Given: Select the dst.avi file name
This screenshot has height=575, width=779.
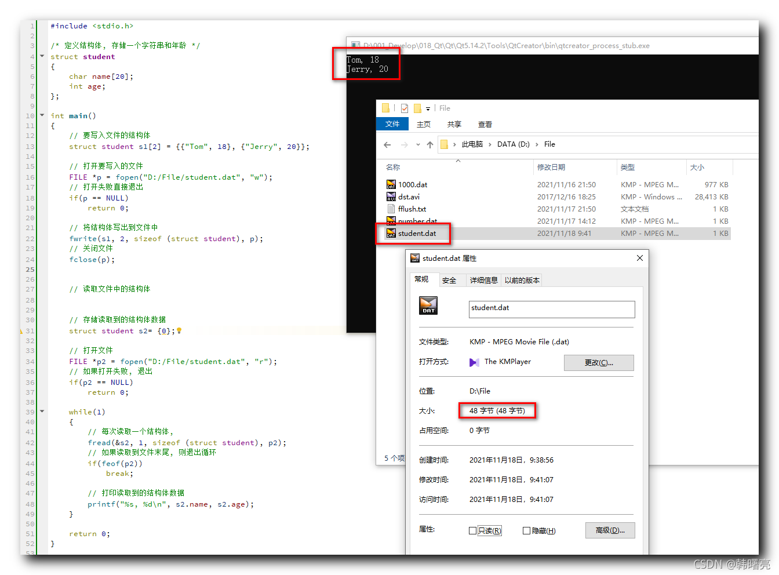Looking at the screenshot, I should [409, 197].
